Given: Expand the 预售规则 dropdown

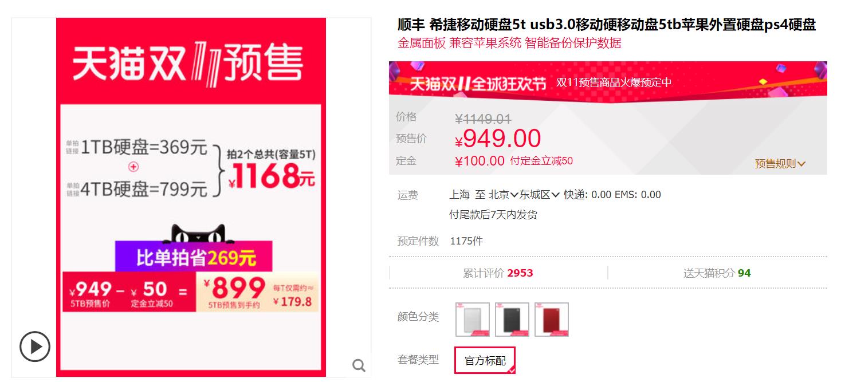Looking at the screenshot, I should 780,164.
